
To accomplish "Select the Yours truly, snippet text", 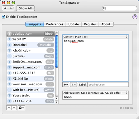I will pyautogui.click(x=21, y=96).
